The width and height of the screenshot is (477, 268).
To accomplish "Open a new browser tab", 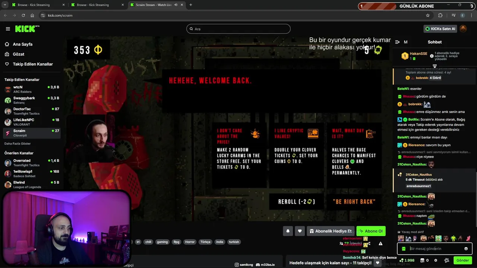I will pyautogui.click(x=191, y=5).
